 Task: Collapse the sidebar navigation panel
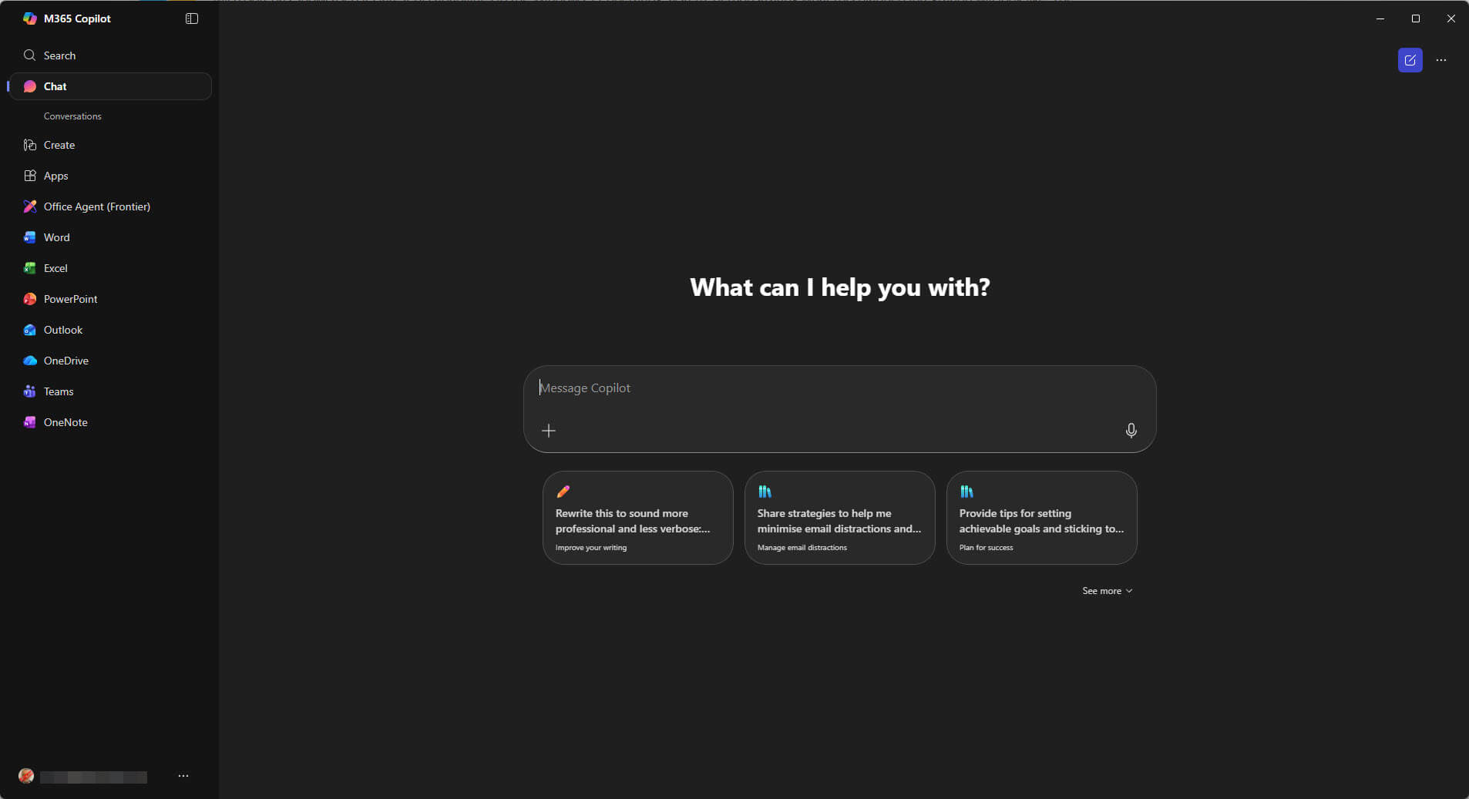point(192,18)
